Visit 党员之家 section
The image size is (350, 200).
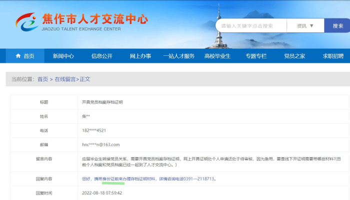[x=294, y=56]
